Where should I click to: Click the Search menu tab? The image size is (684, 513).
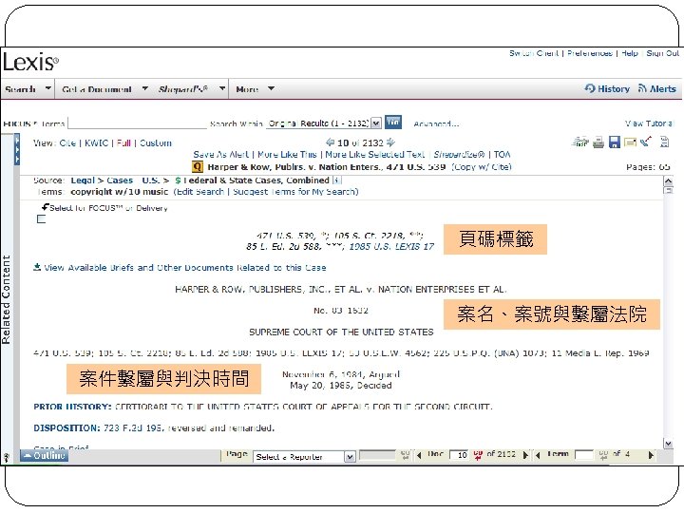[20, 89]
